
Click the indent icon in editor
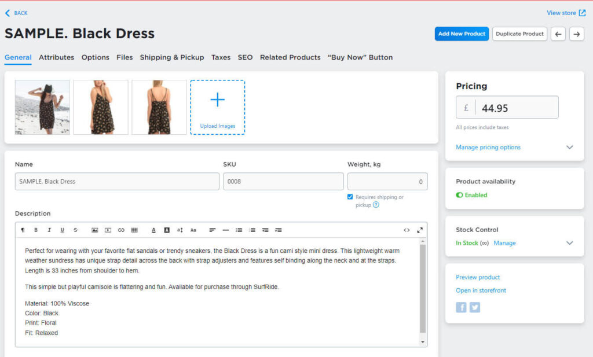click(279, 230)
